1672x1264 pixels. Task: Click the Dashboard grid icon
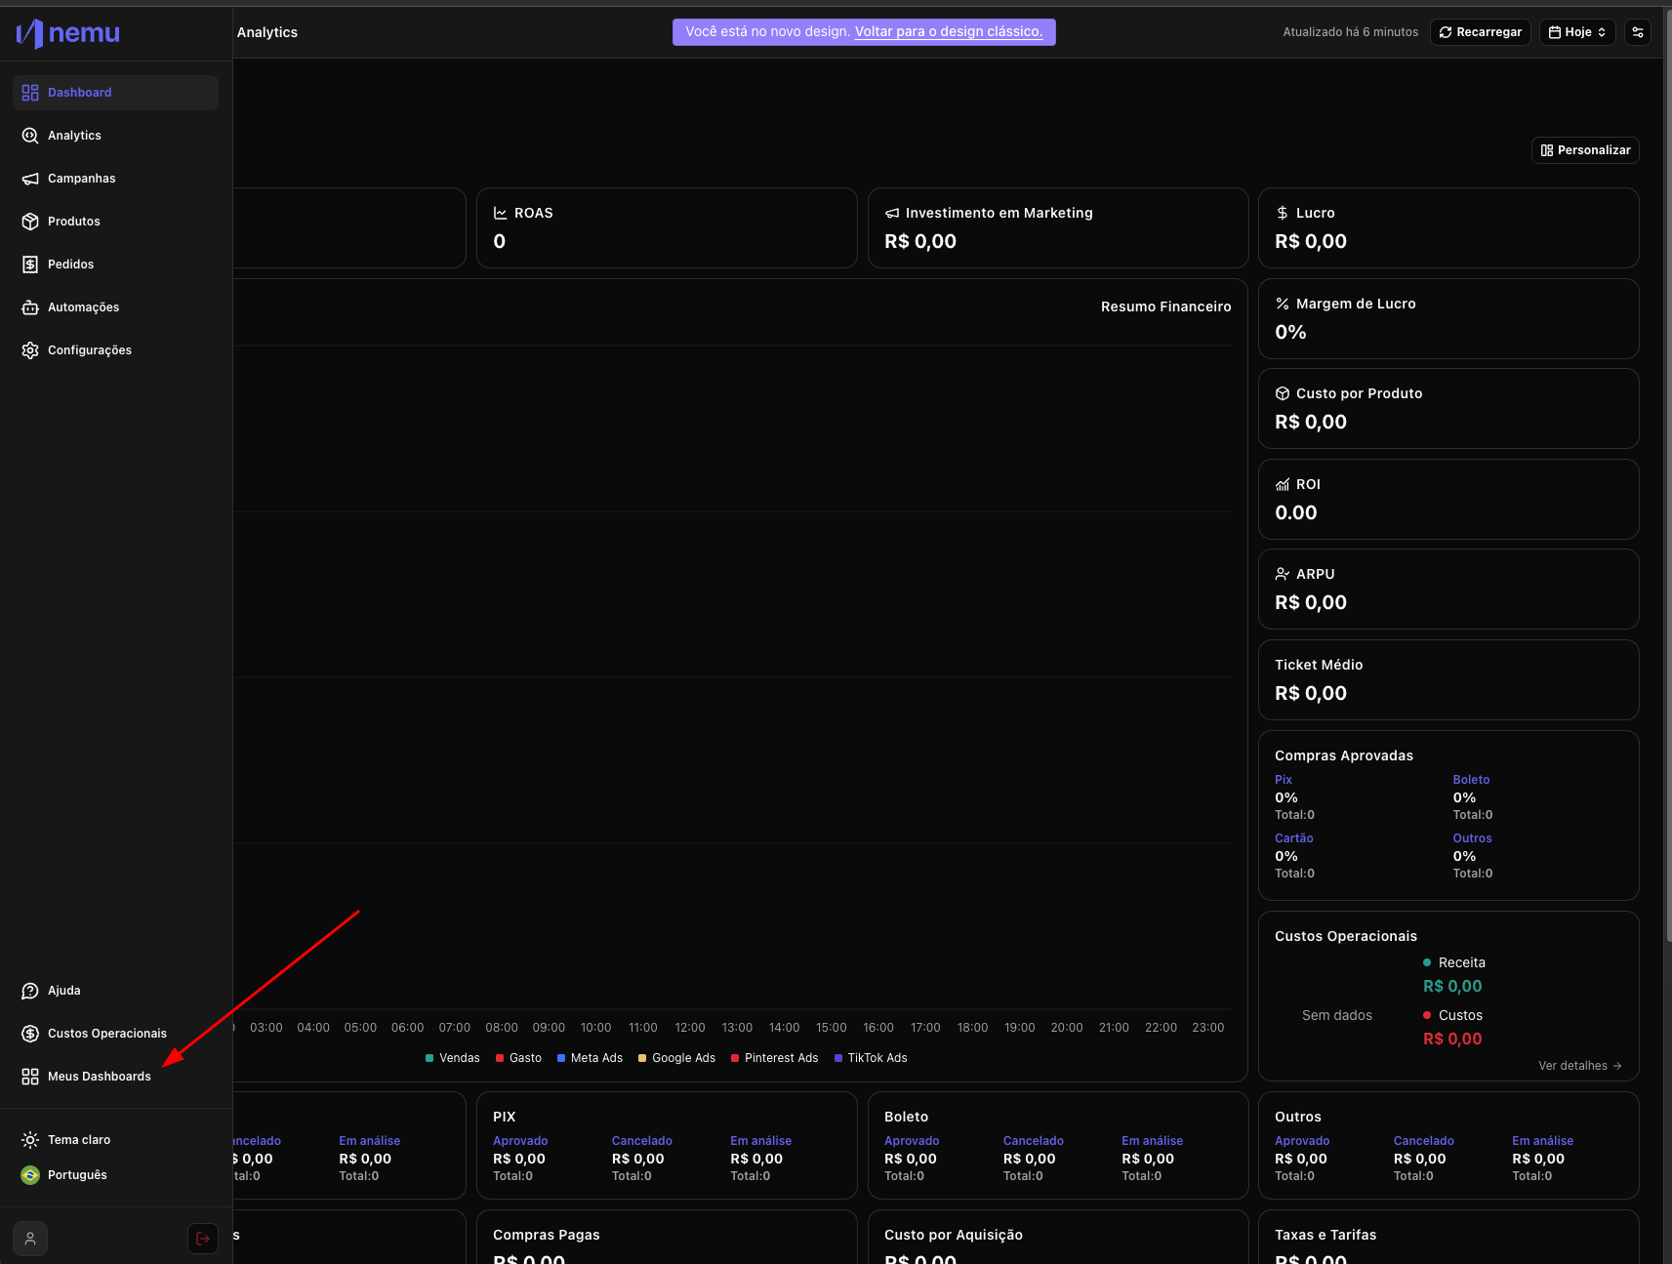30,93
